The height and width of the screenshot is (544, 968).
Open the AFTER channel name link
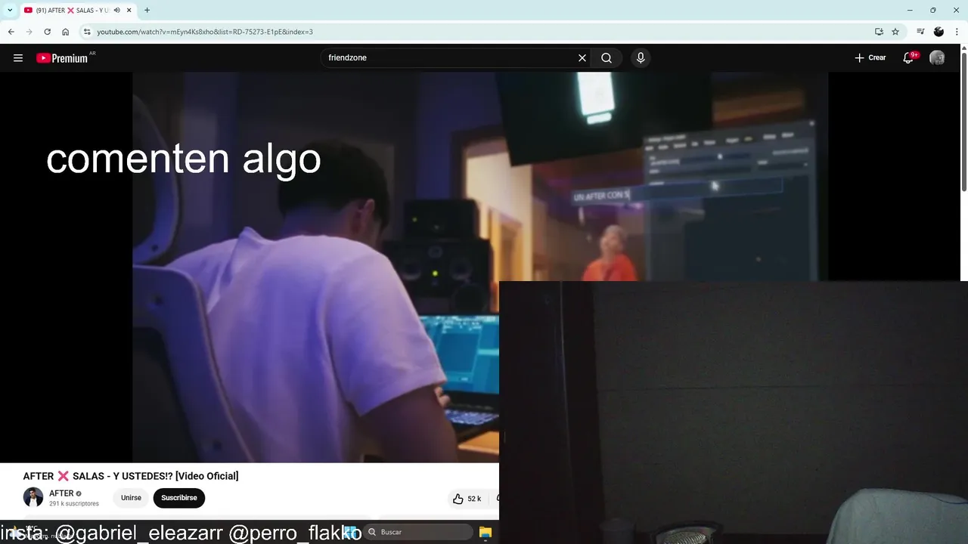pos(61,493)
